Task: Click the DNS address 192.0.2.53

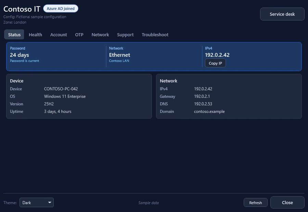Action: tap(203, 104)
